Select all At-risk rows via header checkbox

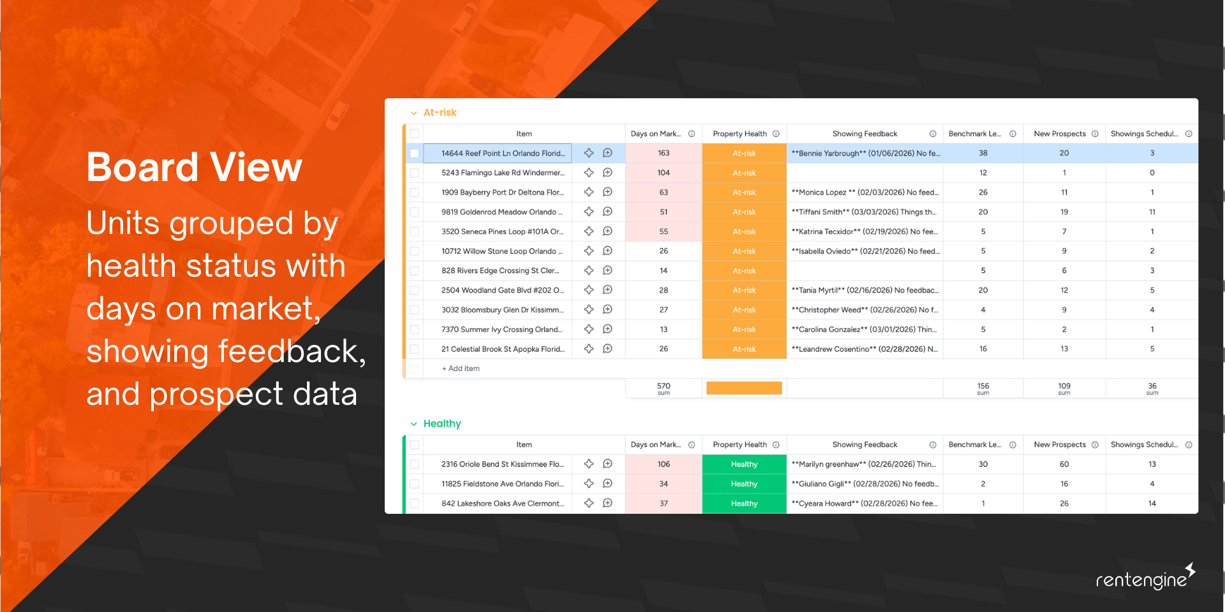coord(414,134)
